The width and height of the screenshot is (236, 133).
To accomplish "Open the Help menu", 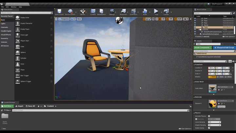I will click(x=20, y=7).
